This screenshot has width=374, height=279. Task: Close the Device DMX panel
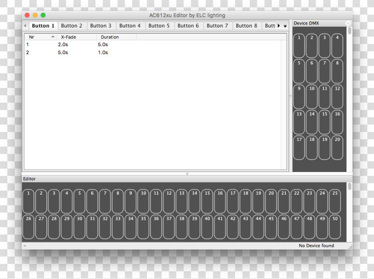[348, 23]
